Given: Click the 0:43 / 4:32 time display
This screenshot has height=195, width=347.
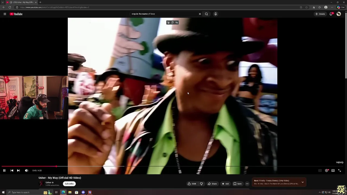Looking at the screenshot, I should [x=37, y=170].
